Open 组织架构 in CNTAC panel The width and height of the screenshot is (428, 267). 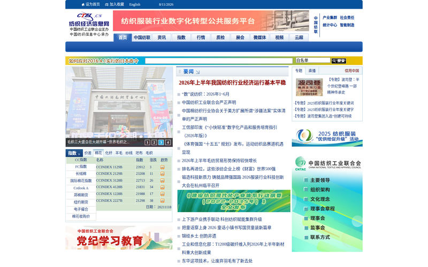click(320, 190)
